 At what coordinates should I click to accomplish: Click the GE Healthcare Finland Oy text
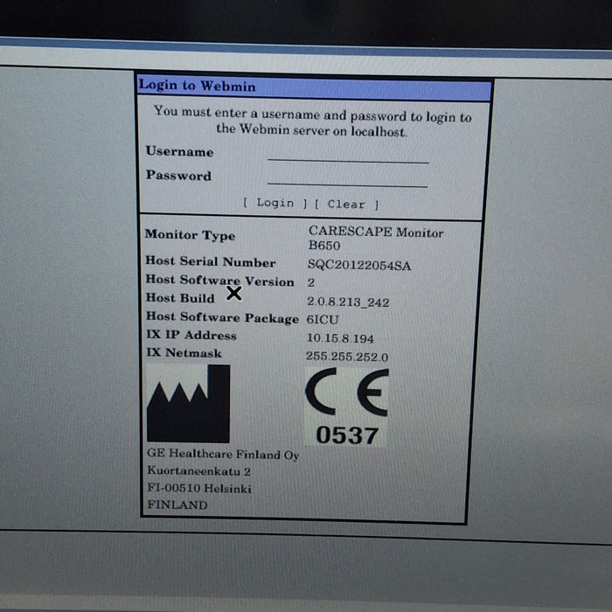[x=223, y=456]
